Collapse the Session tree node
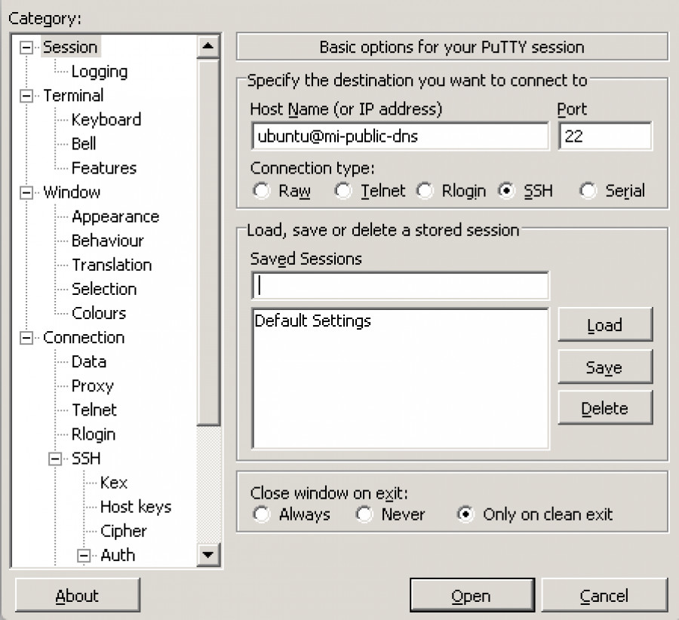 (26, 48)
